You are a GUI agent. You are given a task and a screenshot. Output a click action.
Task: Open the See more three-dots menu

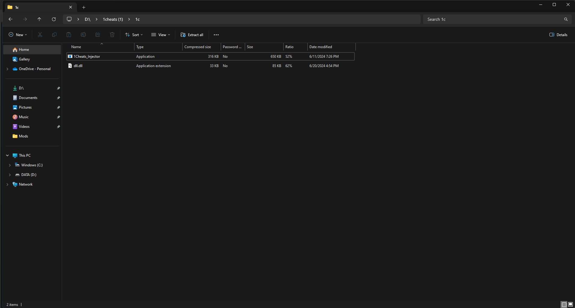[x=216, y=35]
